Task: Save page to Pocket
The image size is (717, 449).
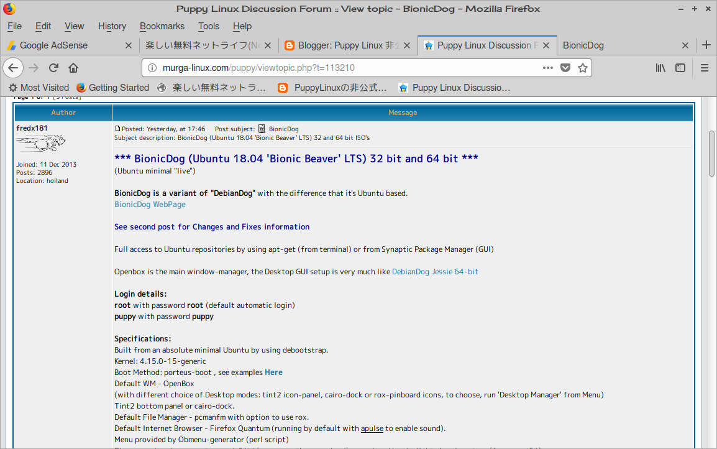Action: [565, 68]
